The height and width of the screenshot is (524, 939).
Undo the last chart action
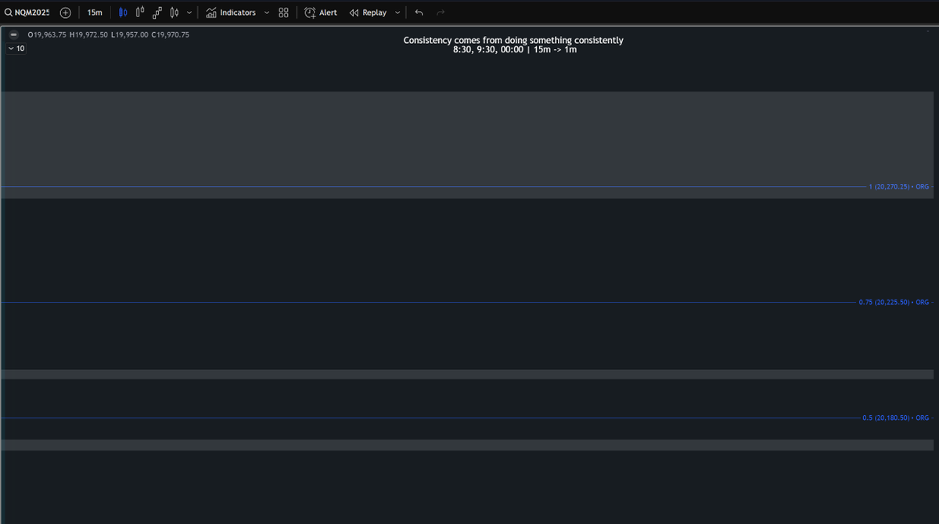click(x=419, y=13)
